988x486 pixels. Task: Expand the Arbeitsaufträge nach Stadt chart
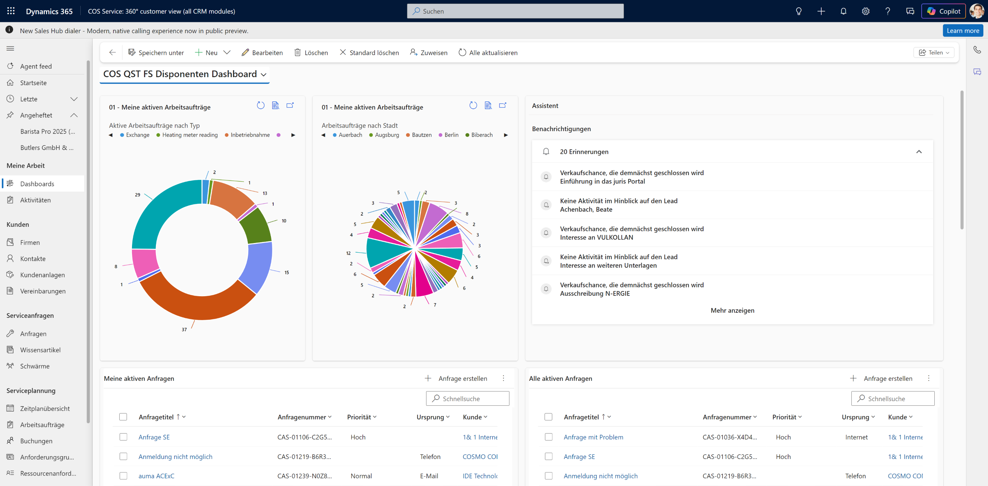coord(502,106)
